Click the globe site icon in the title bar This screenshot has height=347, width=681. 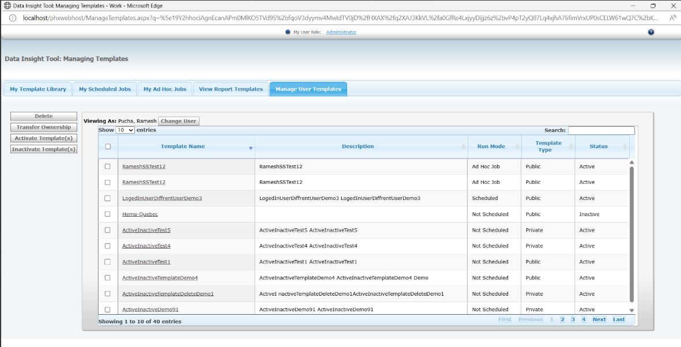pyautogui.click(x=7, y=6)
